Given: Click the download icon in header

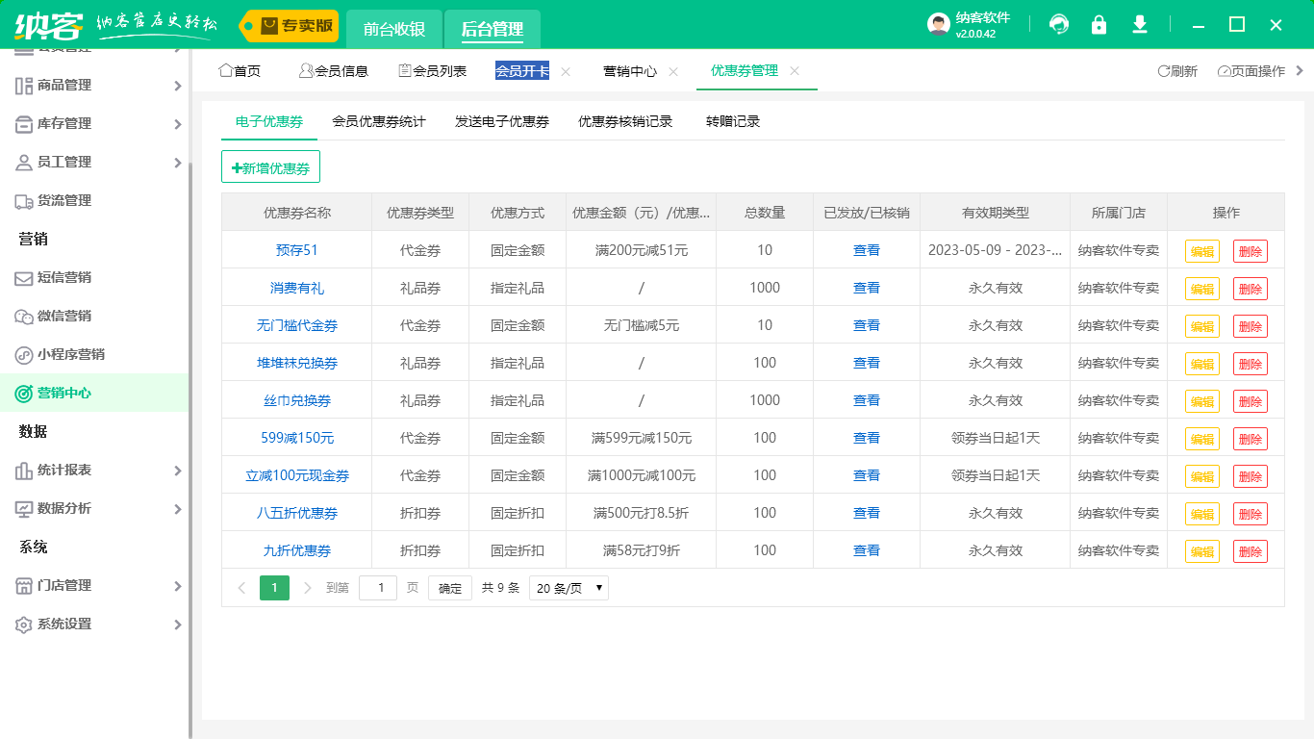Looking at the screenshot, I should (x=1140, y=25).
